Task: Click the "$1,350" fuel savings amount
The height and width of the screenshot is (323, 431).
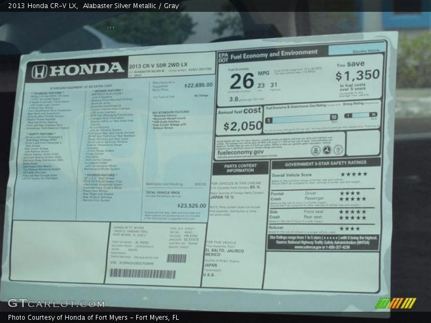Action: [x=357, y=75]
